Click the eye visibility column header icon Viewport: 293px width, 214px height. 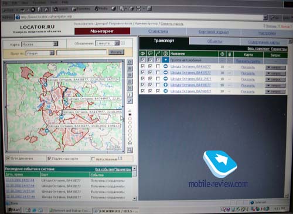[143, 53]
